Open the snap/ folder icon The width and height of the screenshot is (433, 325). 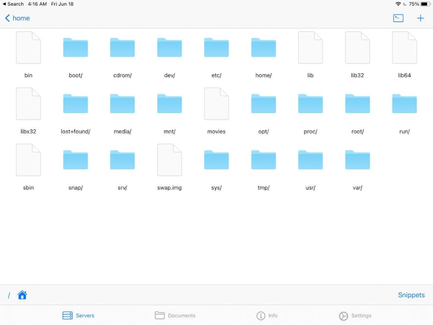pos(75,160)
